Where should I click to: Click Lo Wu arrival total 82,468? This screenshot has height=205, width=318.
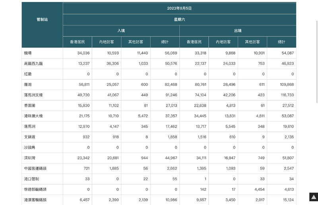pos(171,84)
